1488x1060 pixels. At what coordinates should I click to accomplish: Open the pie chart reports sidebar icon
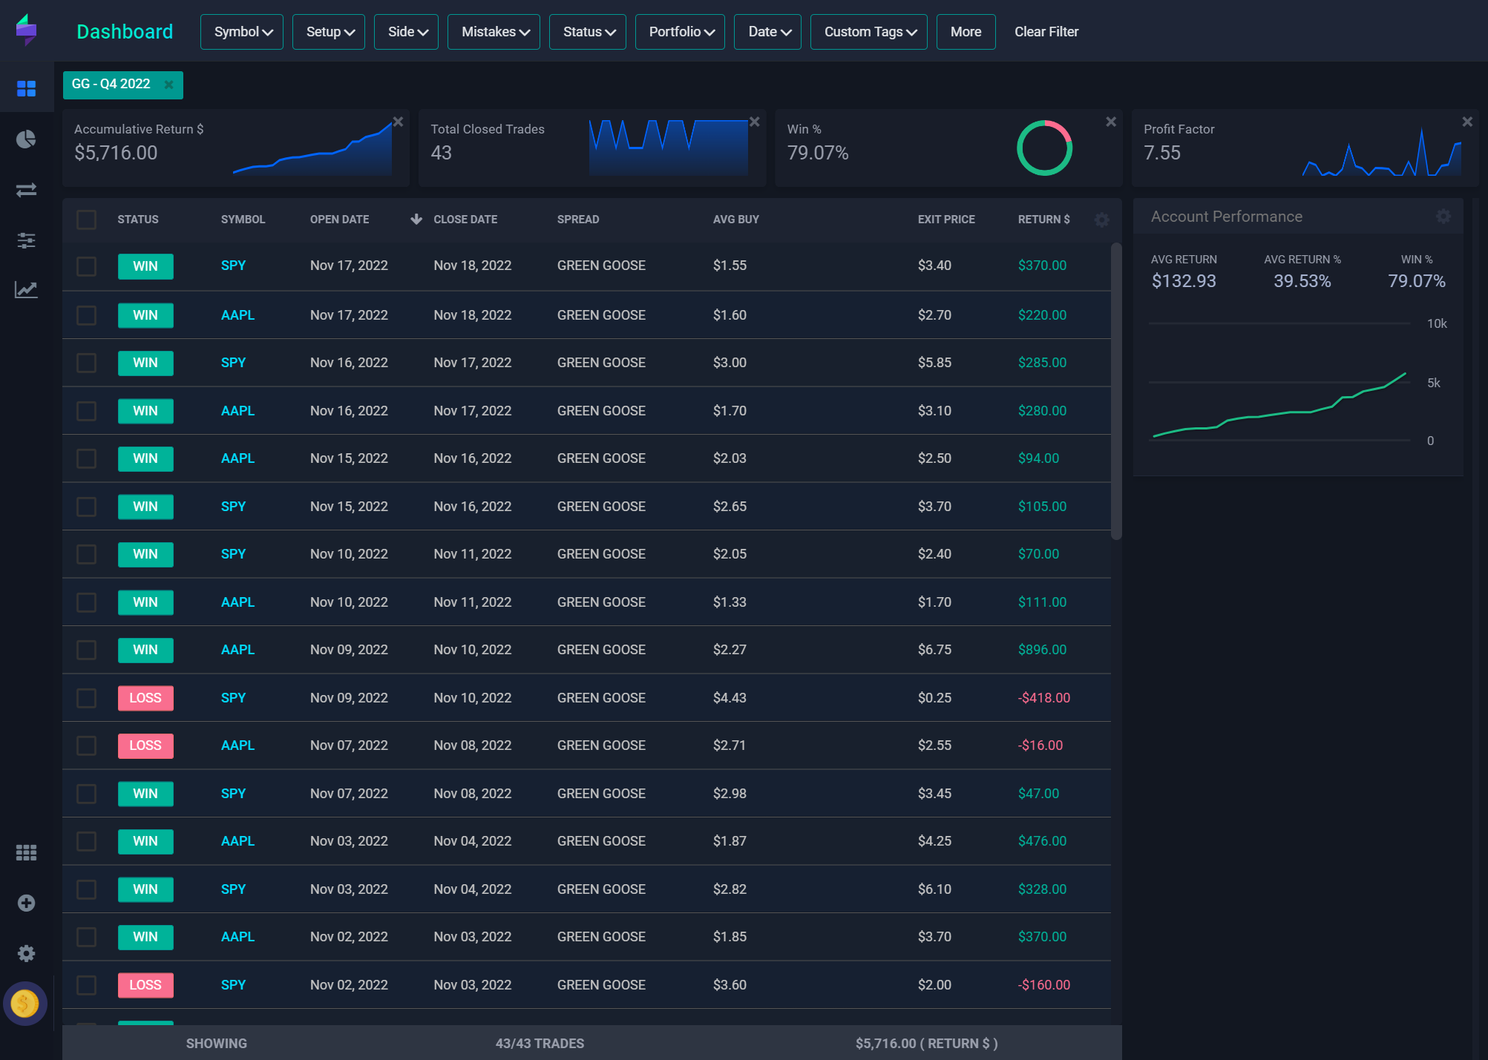[26, 139]
